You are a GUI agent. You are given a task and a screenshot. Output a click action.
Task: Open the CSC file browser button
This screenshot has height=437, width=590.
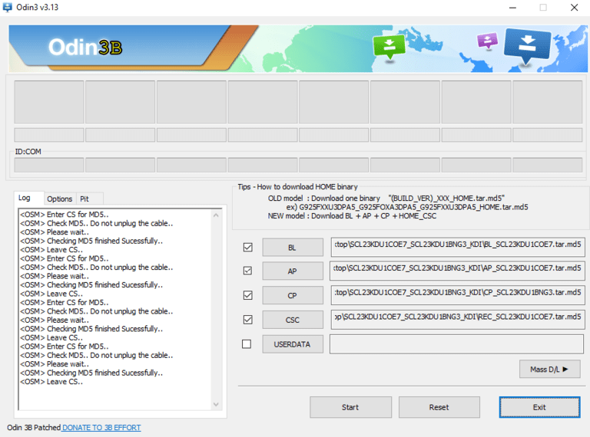(x=293, y=320)
